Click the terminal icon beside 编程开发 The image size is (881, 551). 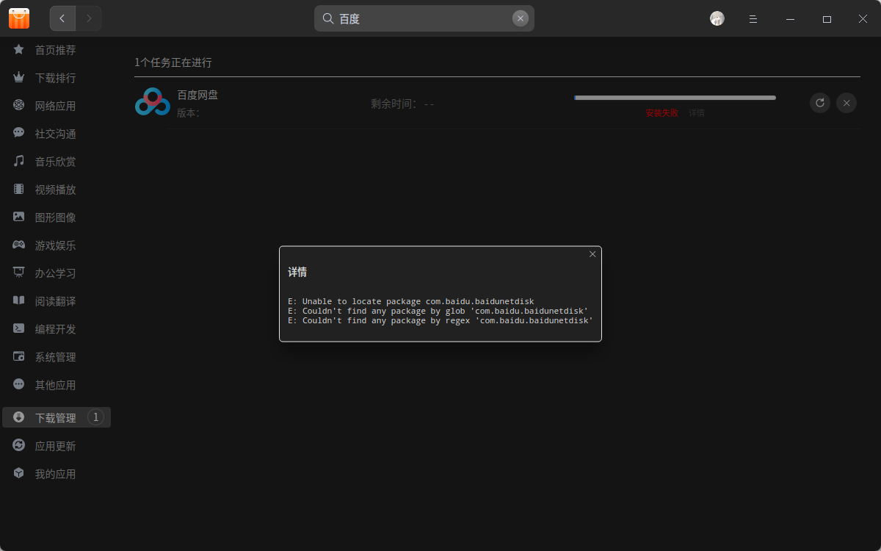point(19,328)
